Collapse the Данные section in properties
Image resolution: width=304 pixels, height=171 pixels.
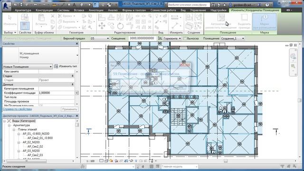click(73, 85)
